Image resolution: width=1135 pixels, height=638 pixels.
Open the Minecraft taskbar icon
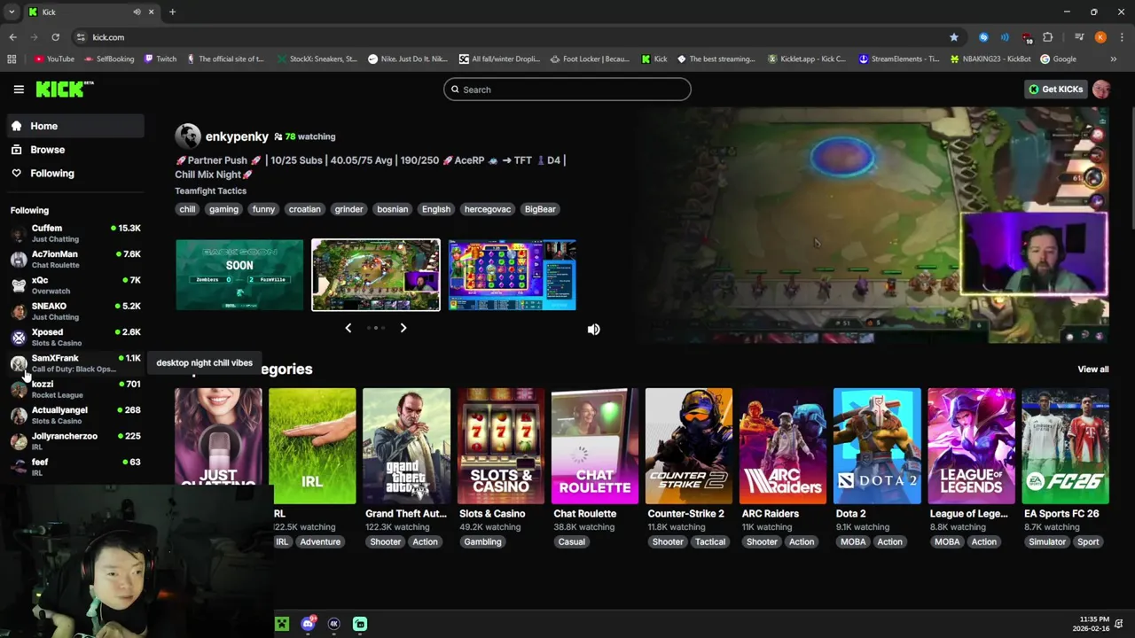tap(282, 624)
